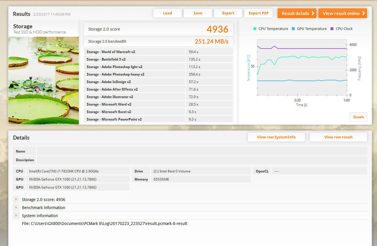Click the GPU Temperature legend swatch
The width and height of the screenshot is (377, 246).
click(x=293, y=29)
